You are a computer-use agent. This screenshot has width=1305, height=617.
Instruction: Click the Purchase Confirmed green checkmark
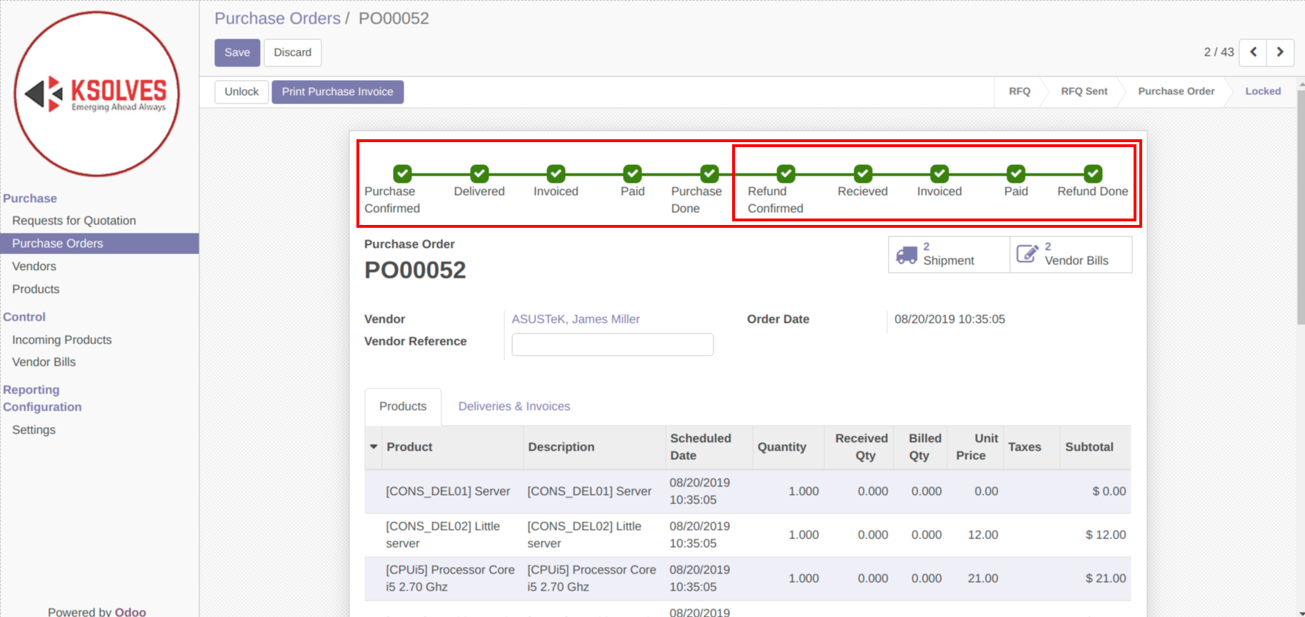402,174
